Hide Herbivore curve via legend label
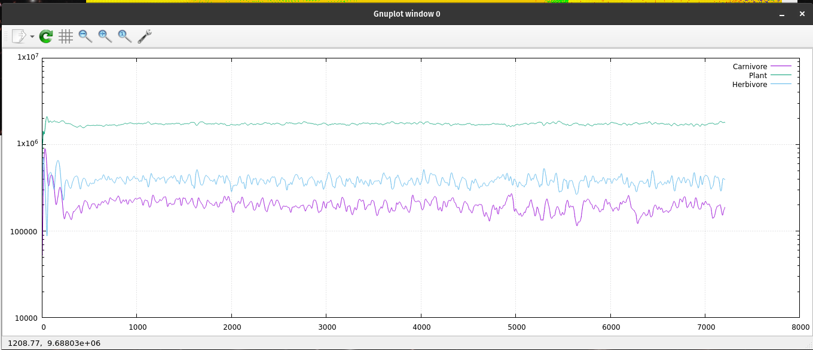The width and height of the screenshot is (813, 350). (749, 85)
